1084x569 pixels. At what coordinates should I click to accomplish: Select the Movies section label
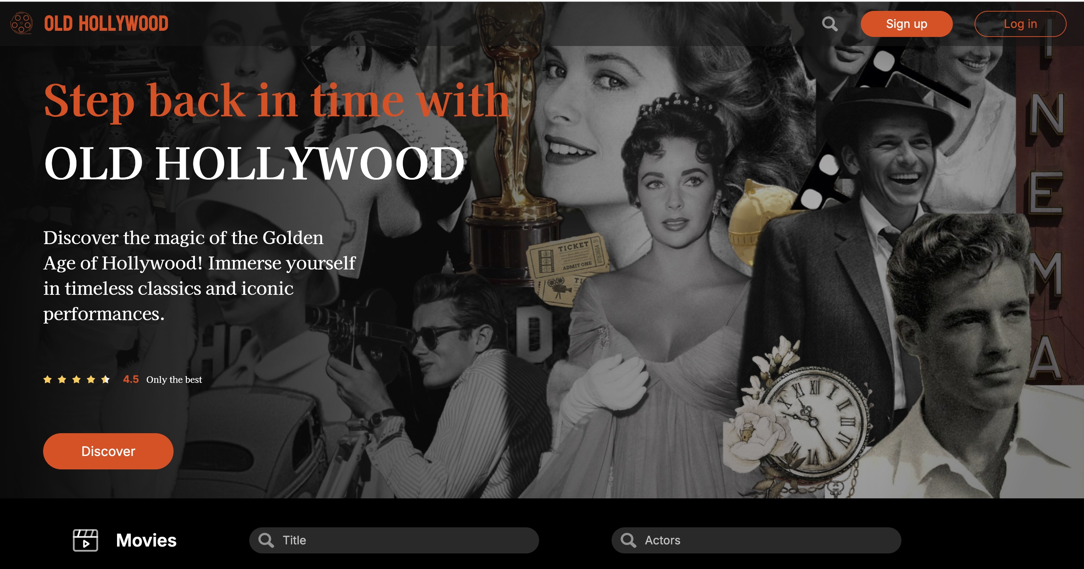tap(146, 540)
